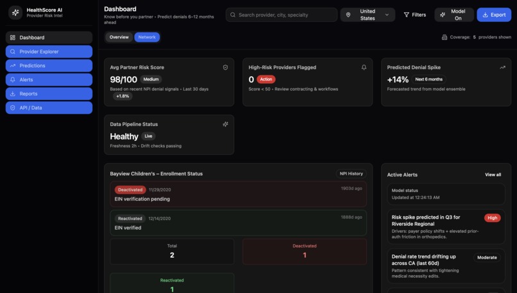
Task: Click the Reports download icon in sidebar
Action: tap(13, 93)
